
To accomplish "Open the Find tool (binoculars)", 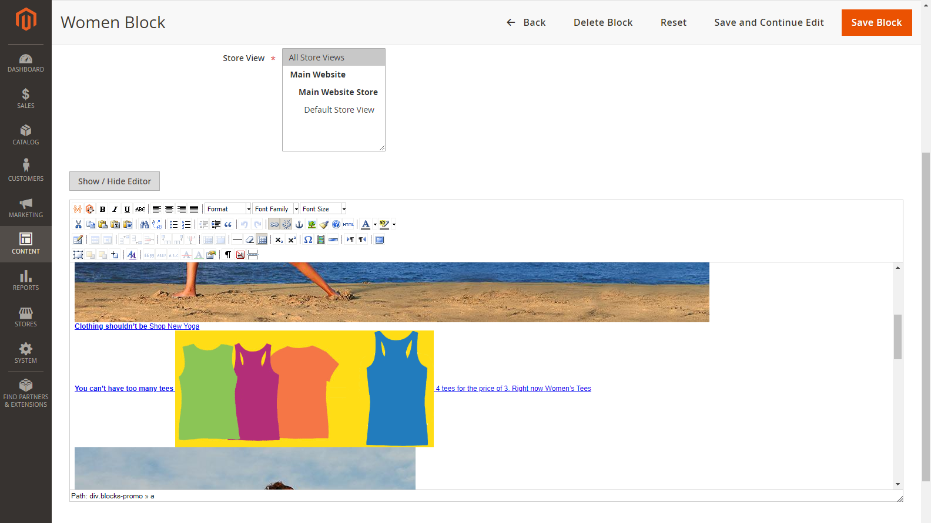I will [x=144, y=224].
